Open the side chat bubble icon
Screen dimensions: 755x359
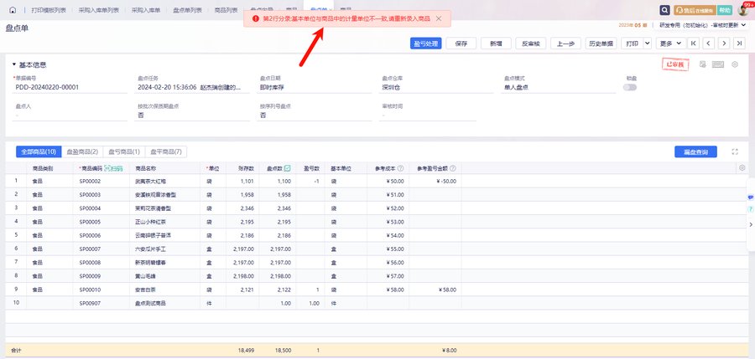751,197
